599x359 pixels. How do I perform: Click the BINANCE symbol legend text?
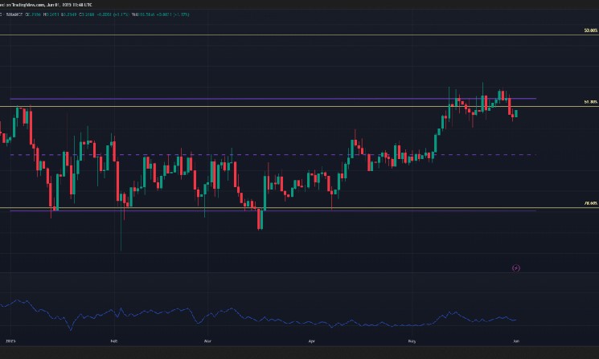point(13,14)
